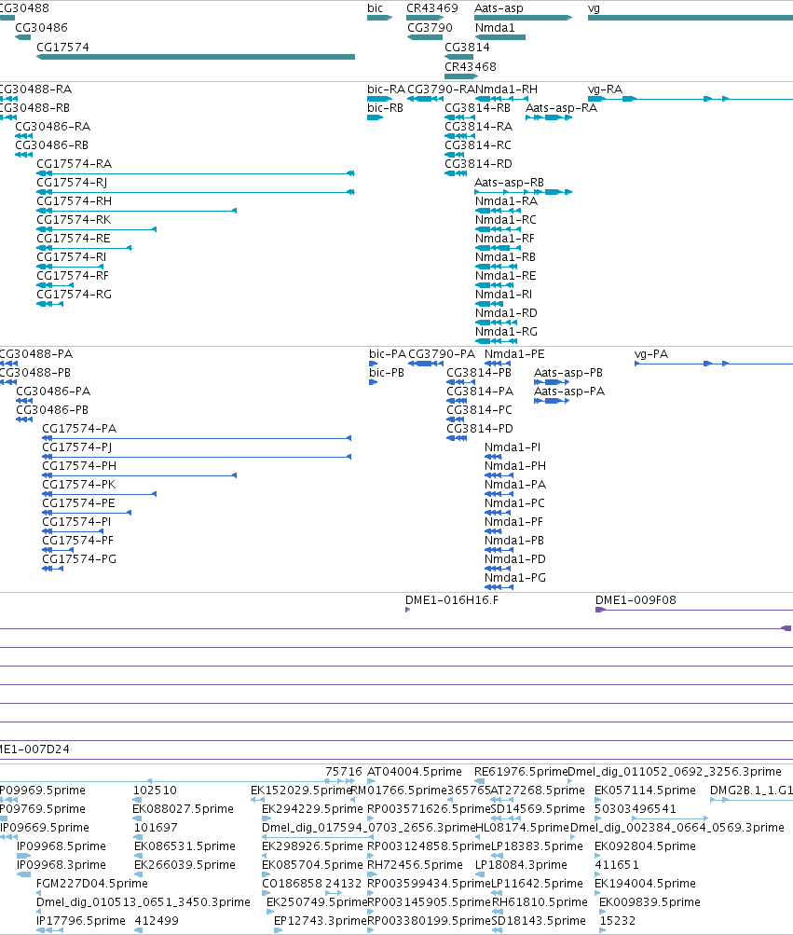The height and width of the screenshot is (935, 793).
Task: Select the Nmda1-RA transcript label
Action: 506,201
